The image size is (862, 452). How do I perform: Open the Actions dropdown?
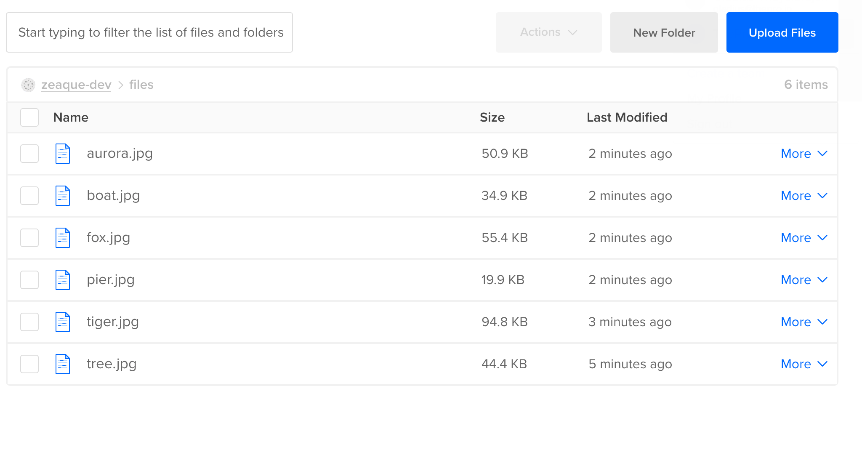click(548, 32)
